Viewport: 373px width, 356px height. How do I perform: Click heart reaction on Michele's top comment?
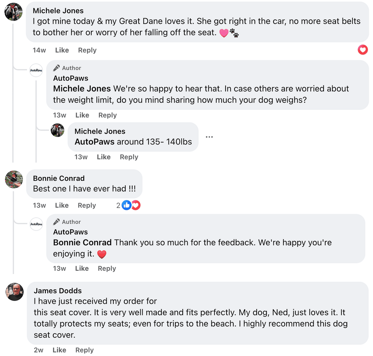click(362, 50)
